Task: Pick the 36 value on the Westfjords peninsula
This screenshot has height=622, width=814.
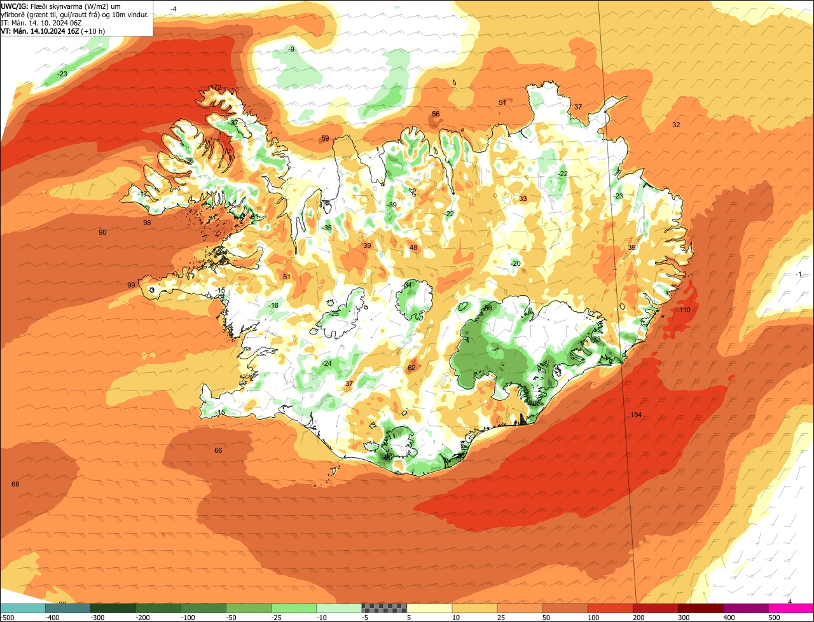Action: click(x=190, y=160)
